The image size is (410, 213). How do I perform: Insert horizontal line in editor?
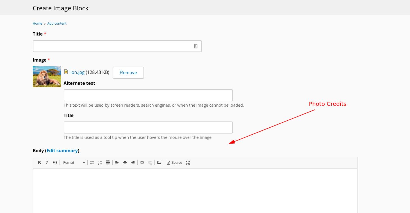coord(108,163)
